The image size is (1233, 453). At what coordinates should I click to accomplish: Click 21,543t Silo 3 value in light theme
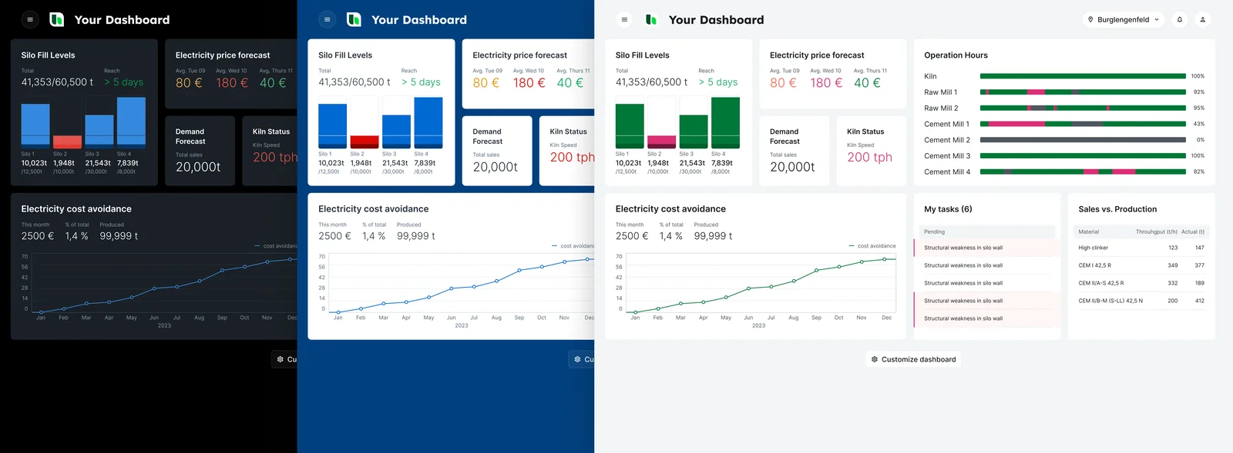coord(692,163)
